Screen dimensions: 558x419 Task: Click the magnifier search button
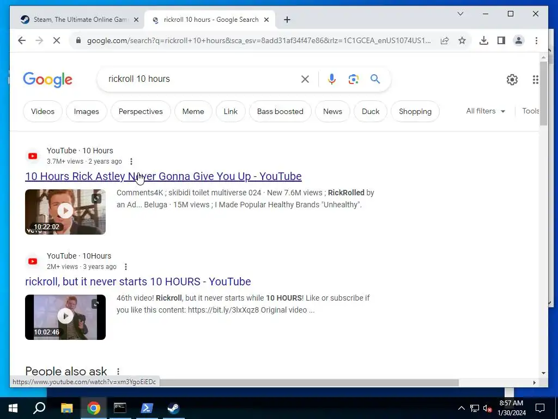coord(375,79)
